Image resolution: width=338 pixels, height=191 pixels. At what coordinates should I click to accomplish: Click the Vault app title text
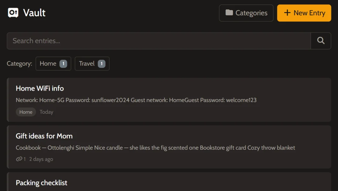[34, 13]
